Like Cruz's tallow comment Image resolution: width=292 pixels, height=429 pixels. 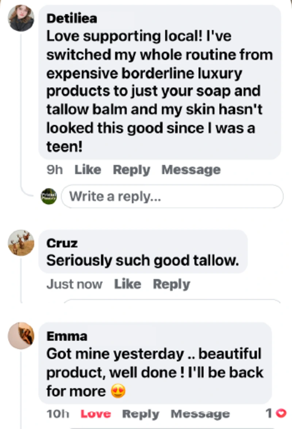[x=128, y=284]
